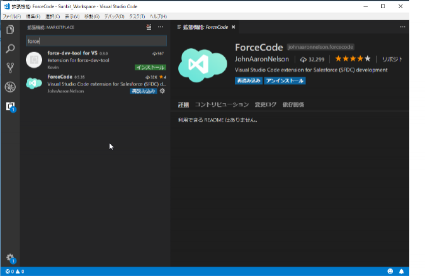Click the ForceCode cloud icon in list
Image resolution: width=425 pixels, height=276 pixels.
[x=34, y=83]
